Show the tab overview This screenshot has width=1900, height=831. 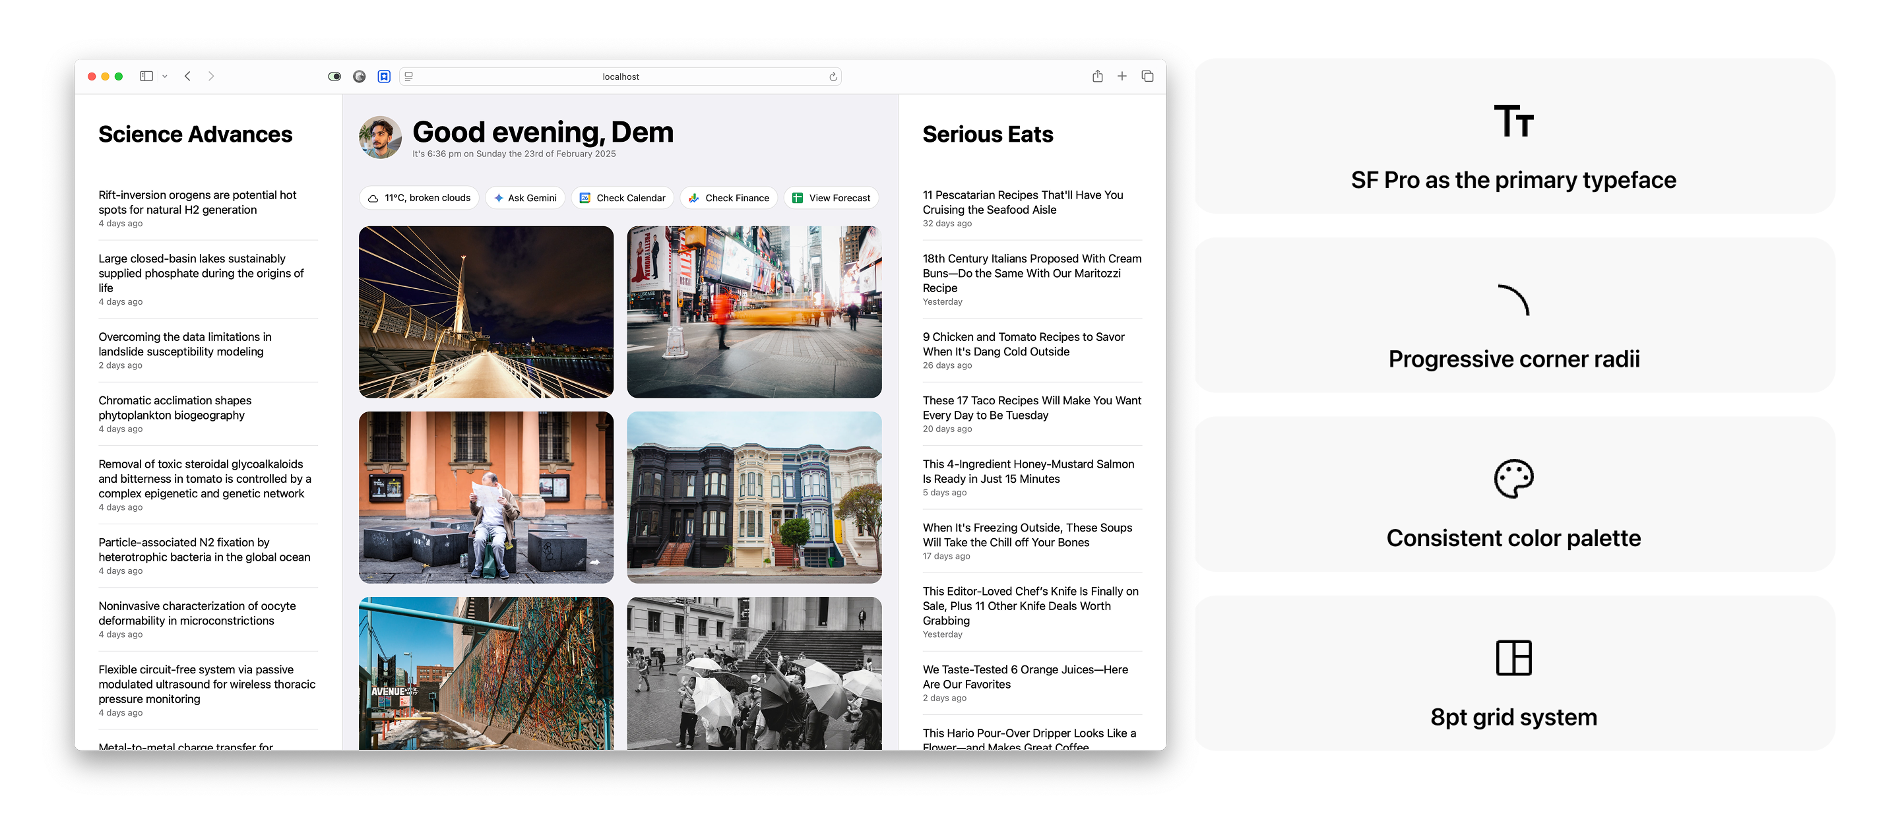[1147, 76]
